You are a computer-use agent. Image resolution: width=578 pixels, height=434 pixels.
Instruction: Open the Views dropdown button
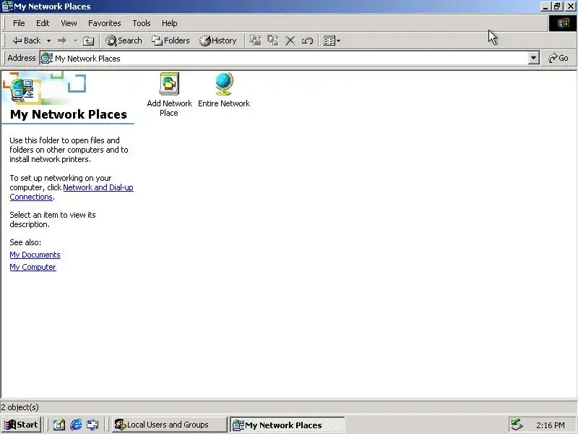(332, 41)
